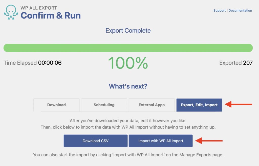Screen dimensions: 259x166
Task: Click the Export Complete heading
Action: click(x=128, y=30)
